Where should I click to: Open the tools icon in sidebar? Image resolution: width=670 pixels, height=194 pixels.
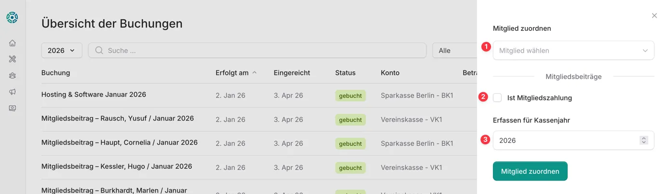point(13,59)
